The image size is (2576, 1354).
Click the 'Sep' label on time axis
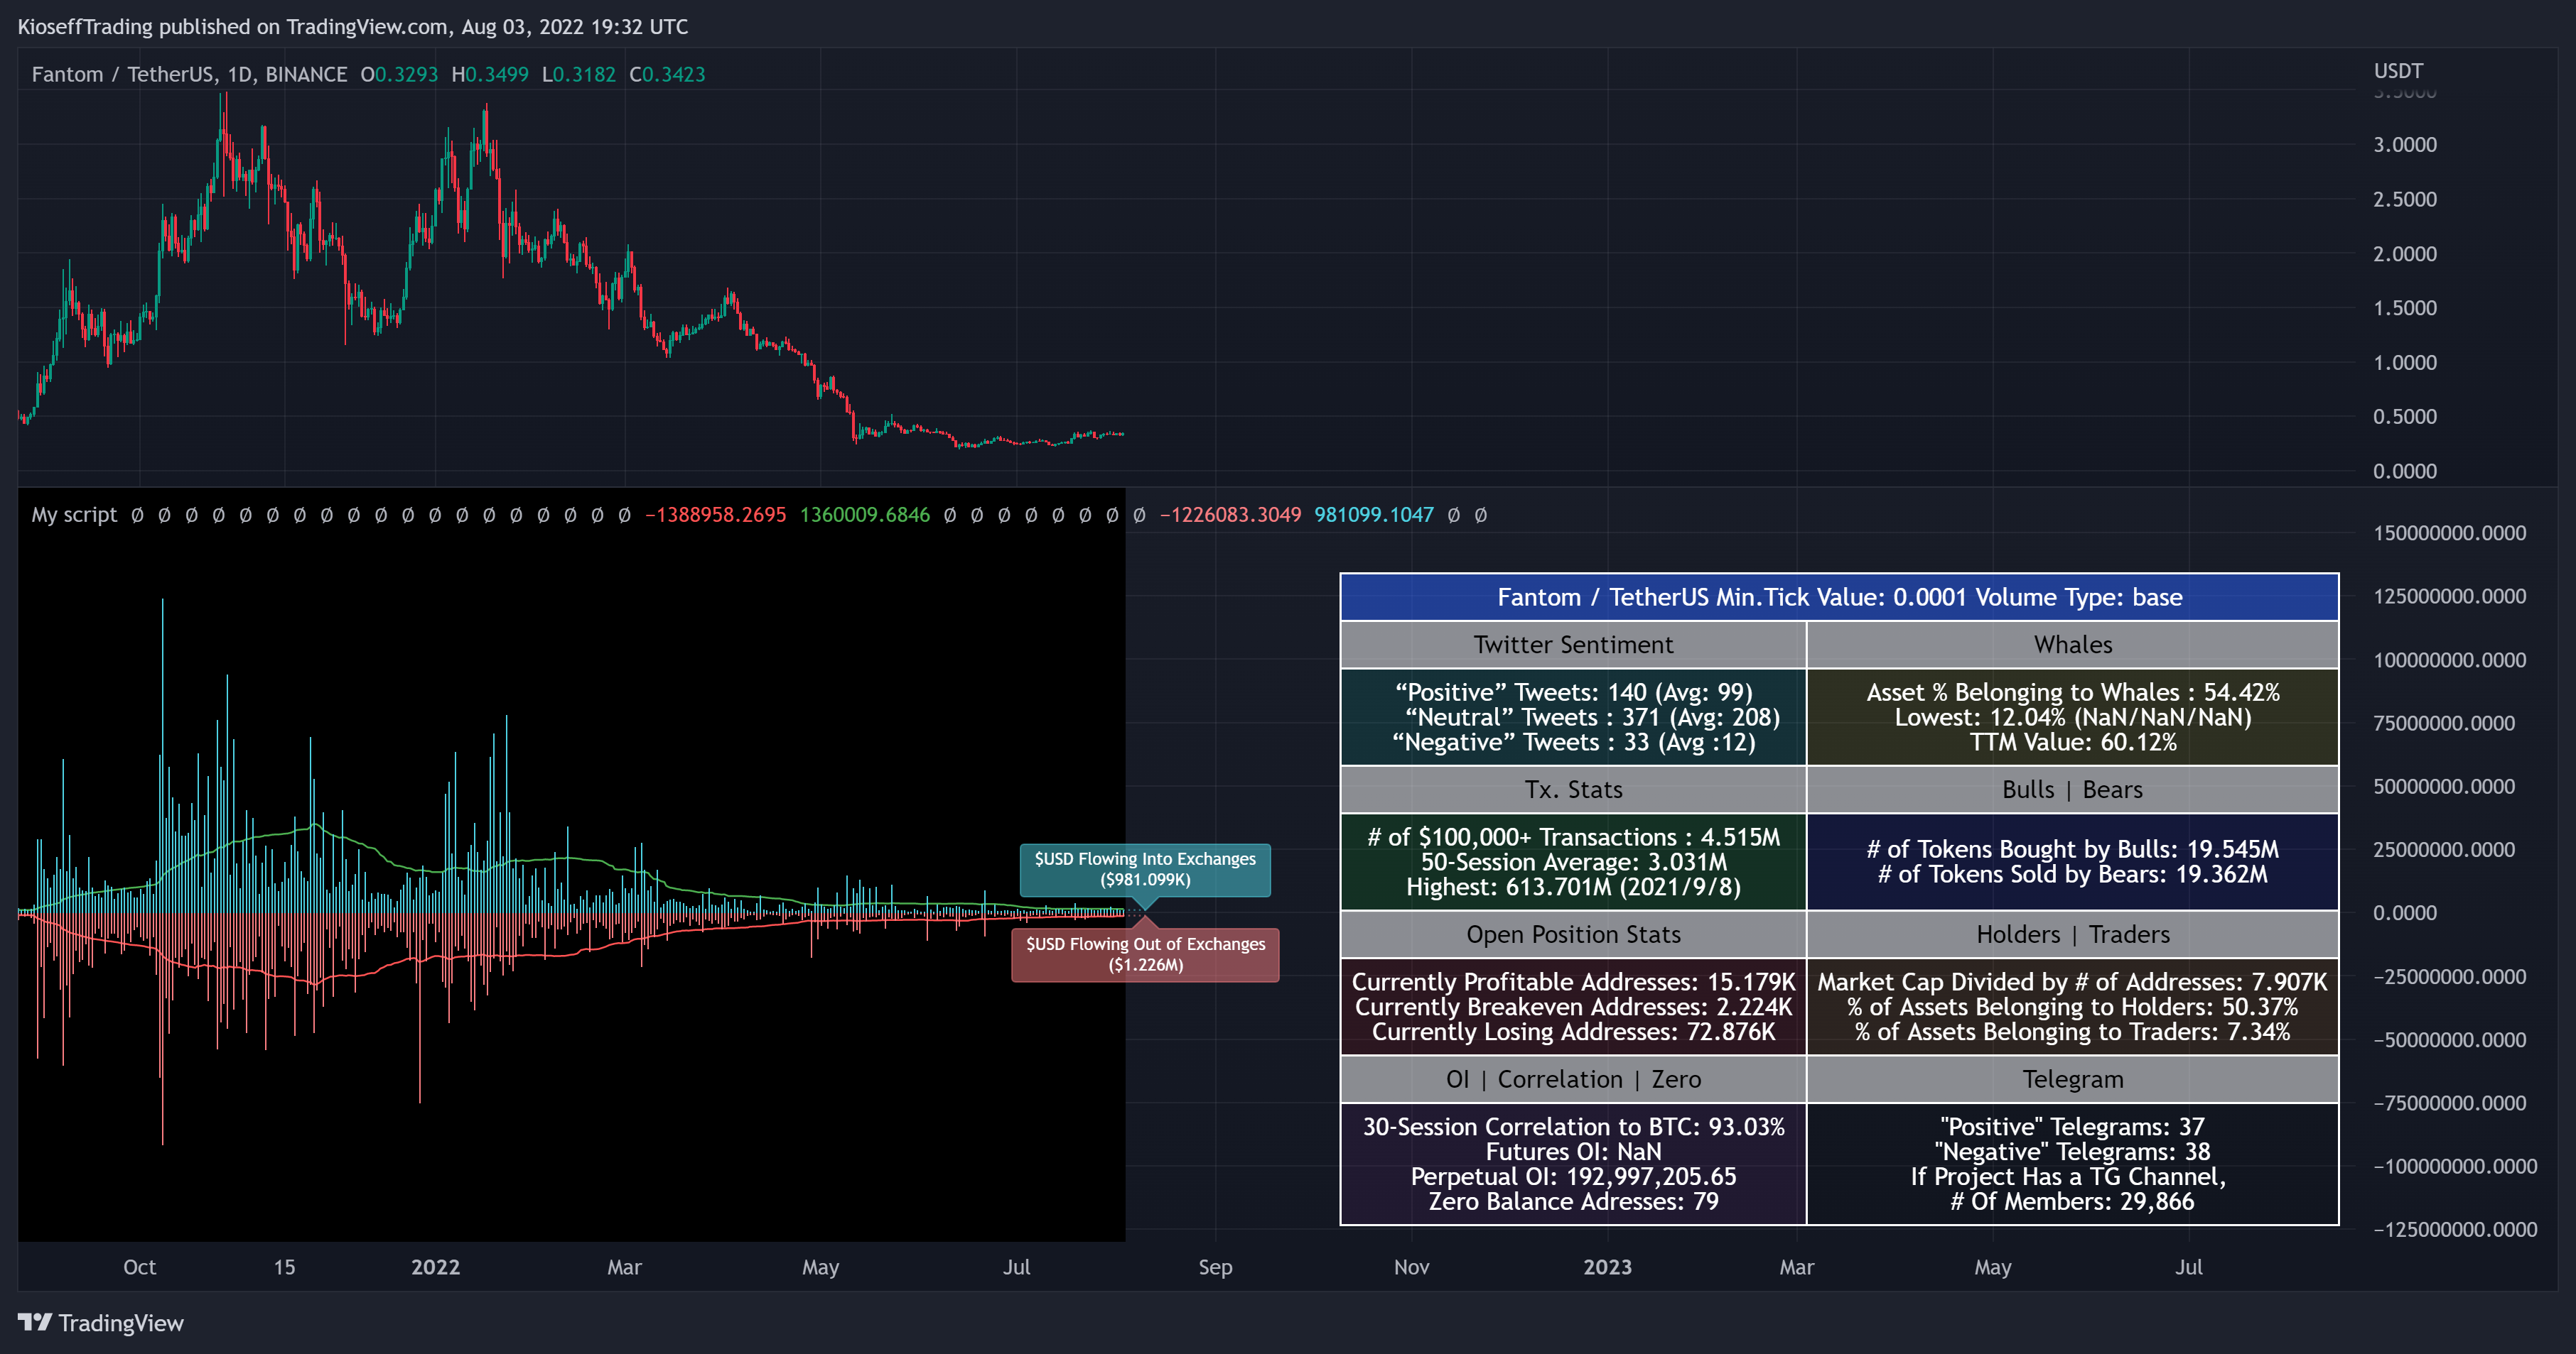(x=1215, y=1267)
